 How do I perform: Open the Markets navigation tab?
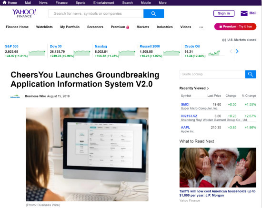click(143, 27)
